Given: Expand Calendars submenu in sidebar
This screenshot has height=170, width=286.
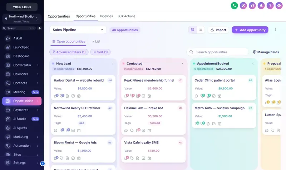Looking at the screenshot, I should tap(38, 74).
